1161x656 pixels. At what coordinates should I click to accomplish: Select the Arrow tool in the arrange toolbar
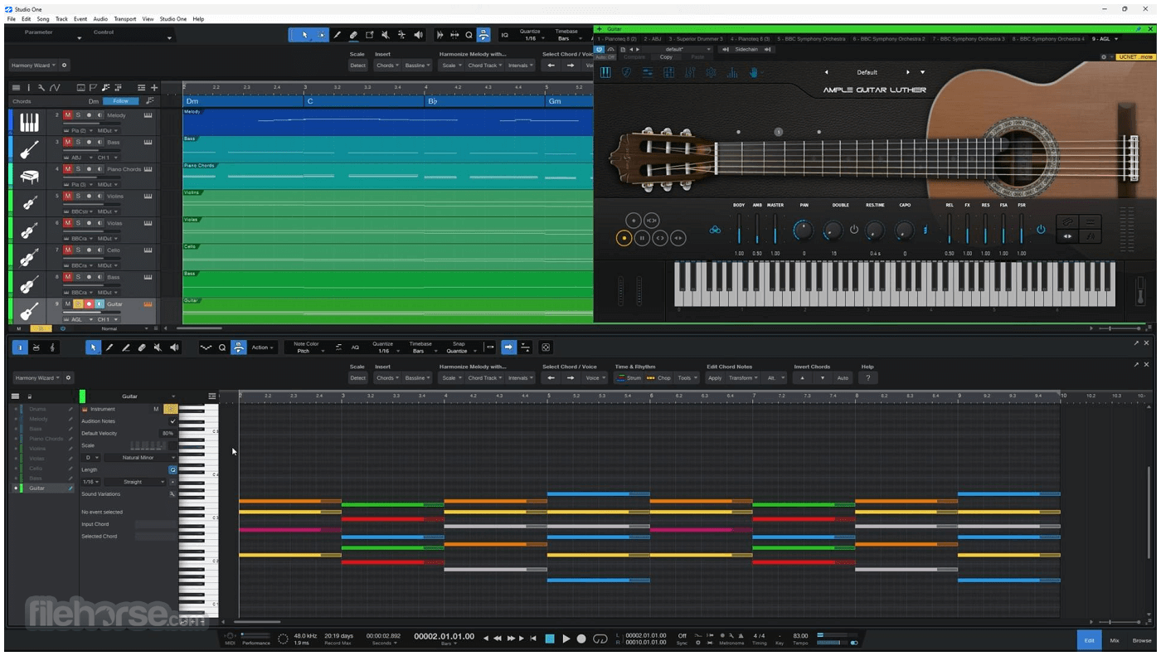point(304,35)
